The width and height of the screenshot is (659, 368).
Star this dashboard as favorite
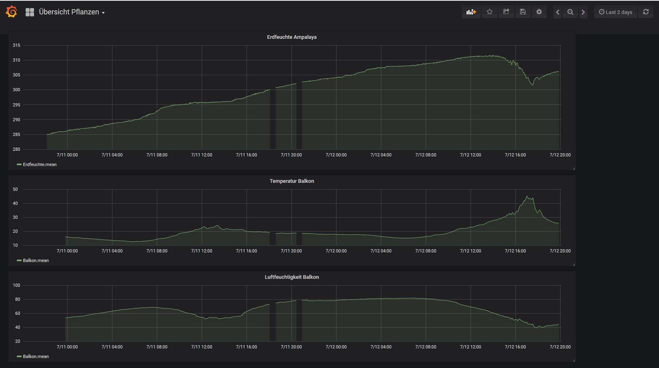click(489, 12)
